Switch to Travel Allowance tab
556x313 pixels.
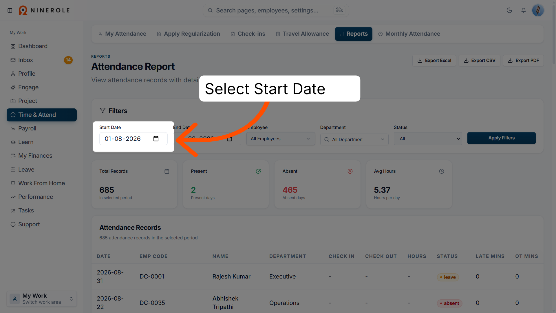point(302,34)
